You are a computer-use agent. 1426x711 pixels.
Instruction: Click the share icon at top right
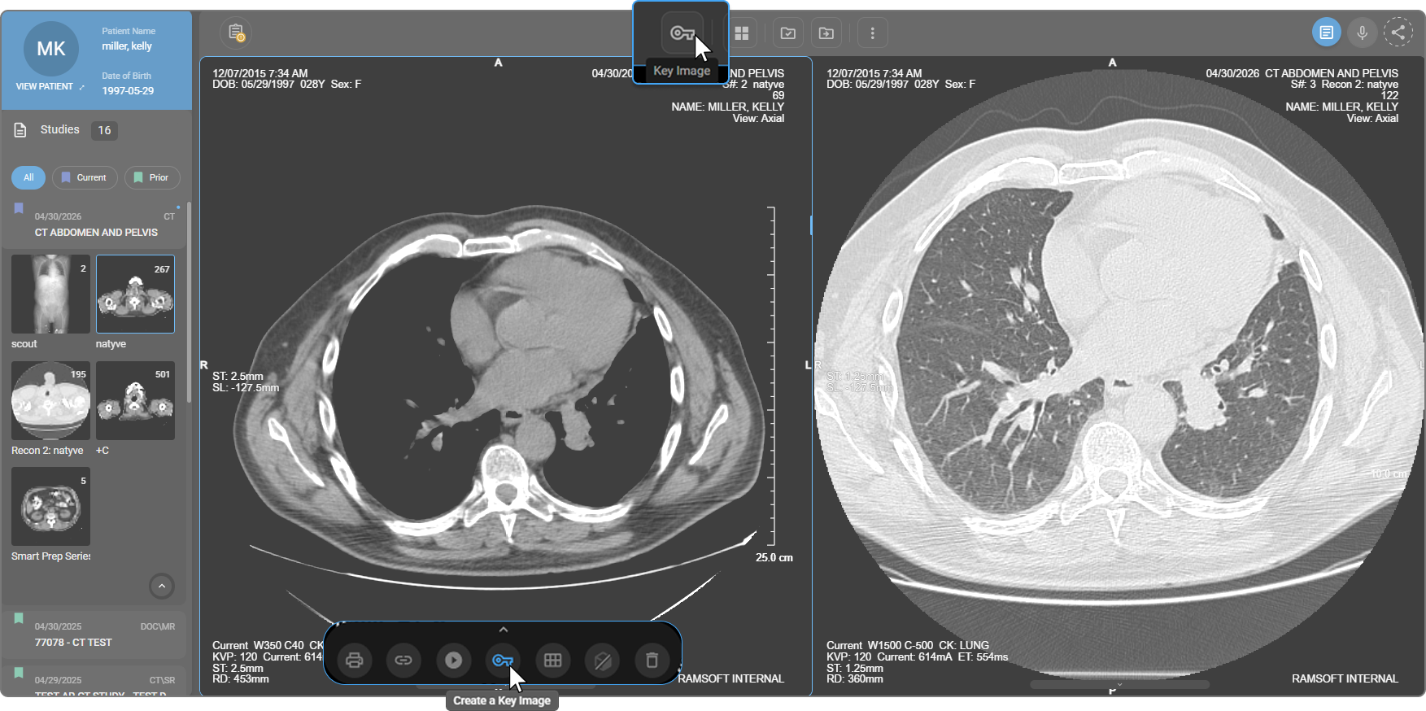click(x=1398, y=33)
